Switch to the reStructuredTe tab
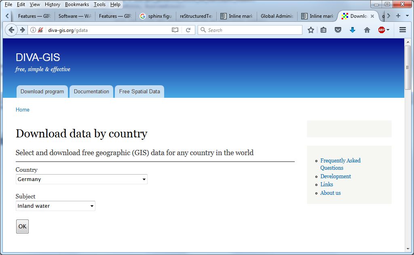This screenshot has width=414, height=255. click(x=196, y=16)
